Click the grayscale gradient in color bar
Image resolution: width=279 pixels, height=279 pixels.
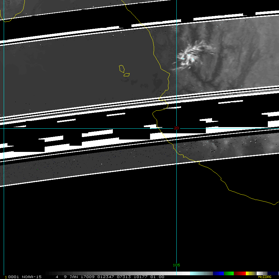tap(118, 273)
